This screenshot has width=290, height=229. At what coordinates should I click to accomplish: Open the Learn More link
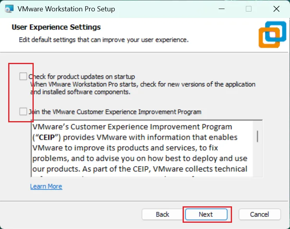[x=46, y=186]
